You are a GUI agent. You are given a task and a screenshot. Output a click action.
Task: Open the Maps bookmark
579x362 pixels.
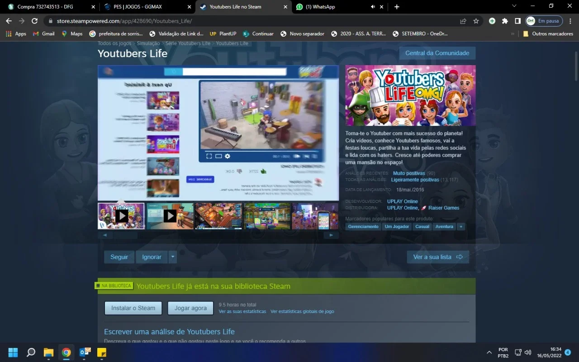click(x=72, y=33)
